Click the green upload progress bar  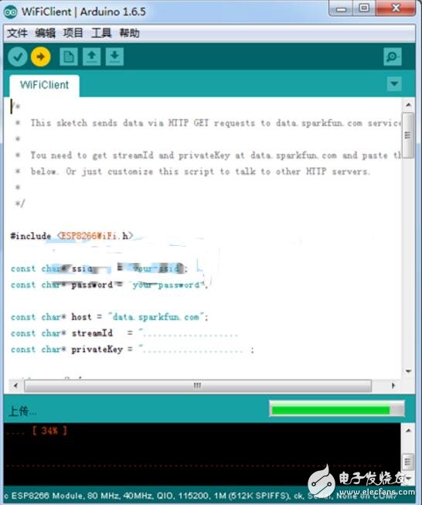click(x=337, y=409)
